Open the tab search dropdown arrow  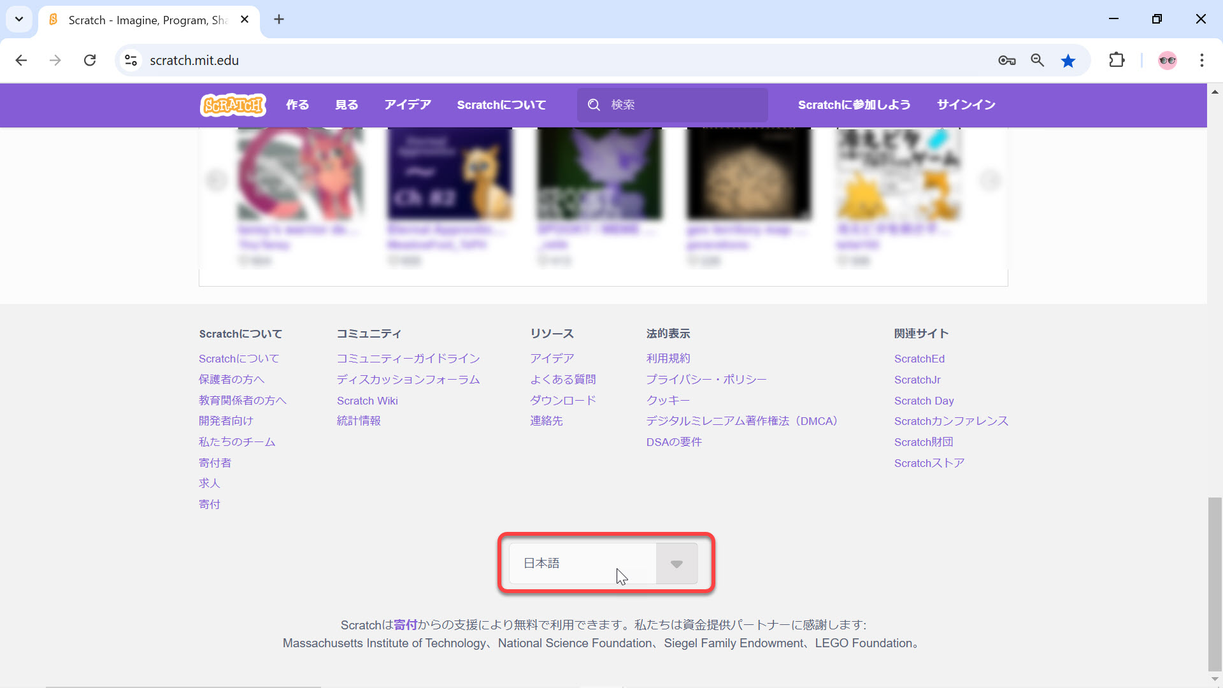pos(19,20)
